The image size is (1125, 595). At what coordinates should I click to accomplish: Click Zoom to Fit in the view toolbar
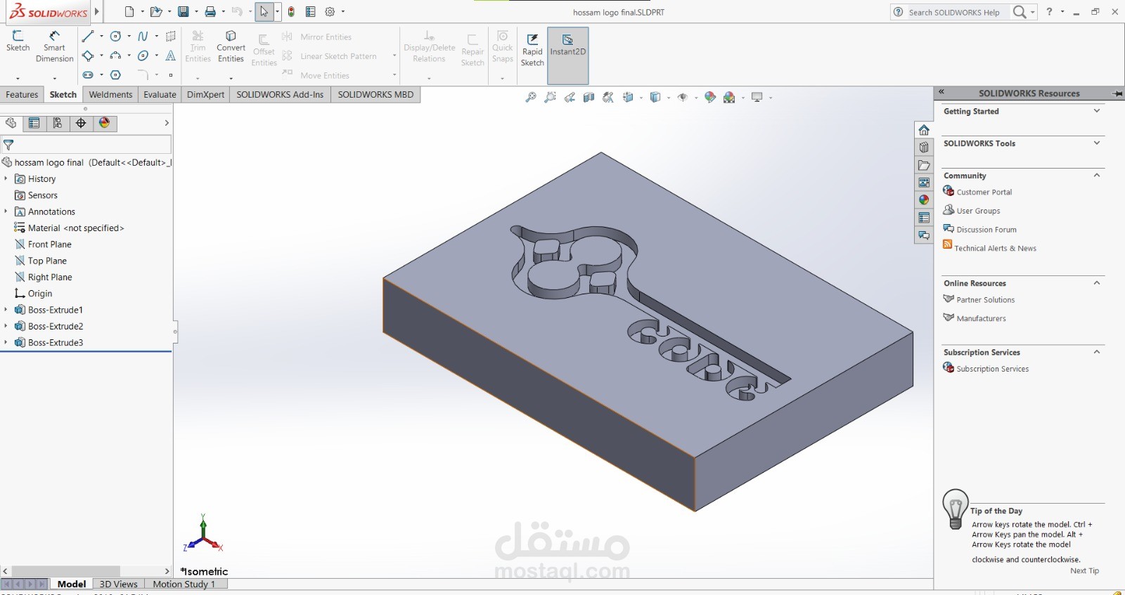click(x=531, y=98)
